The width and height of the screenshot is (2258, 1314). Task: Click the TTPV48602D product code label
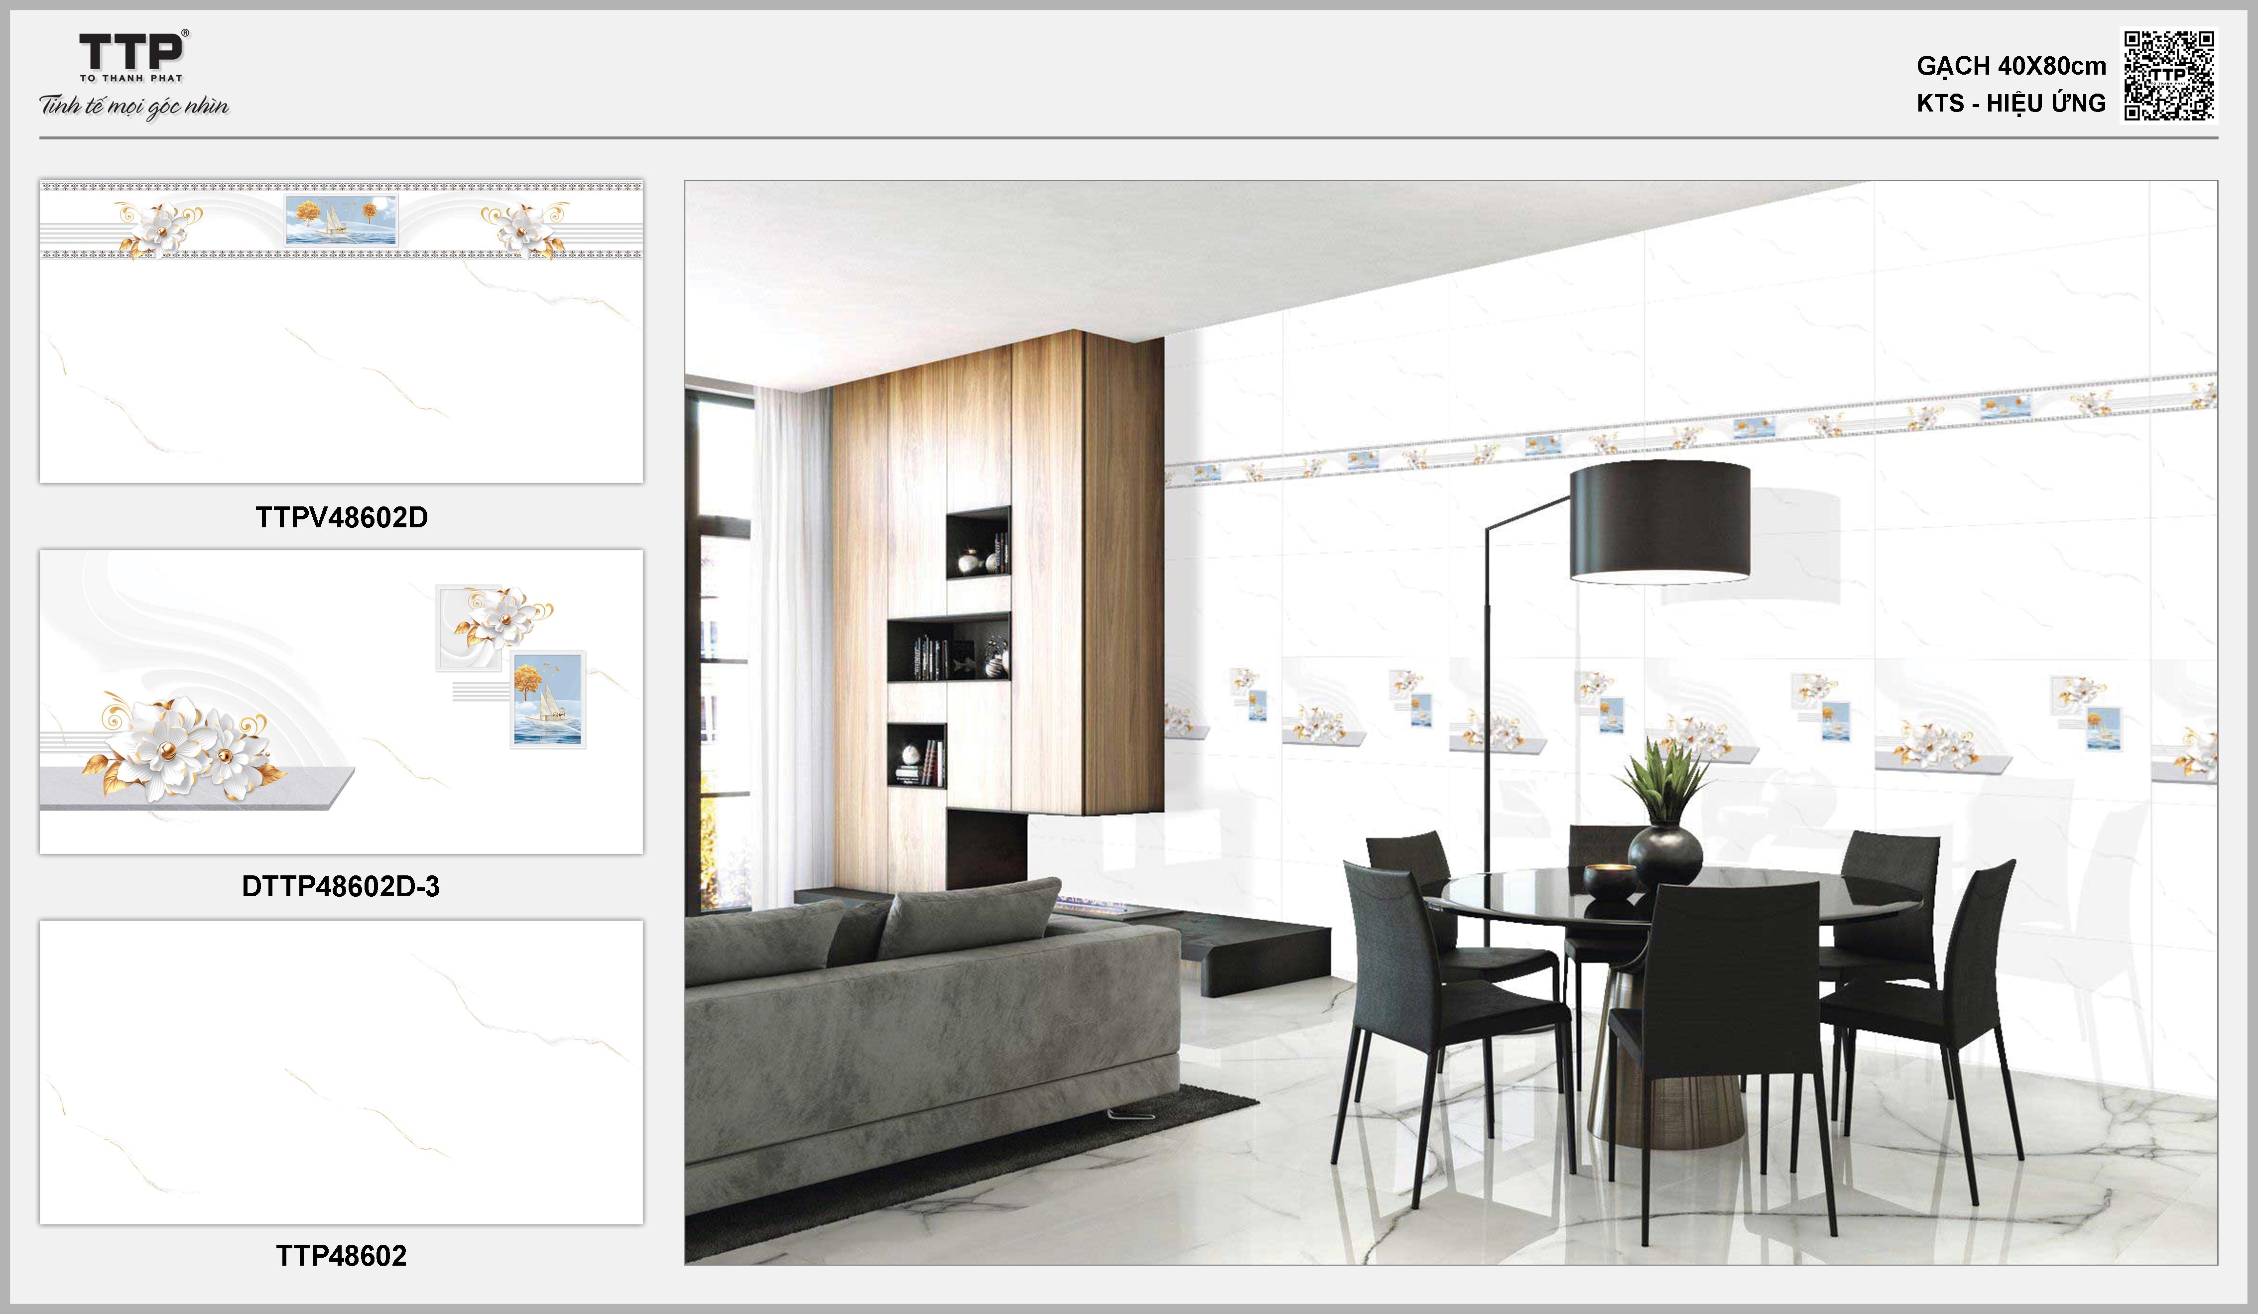341,518
